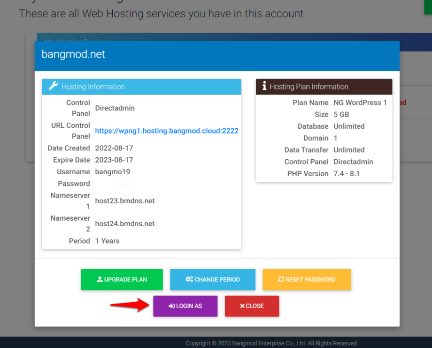Screen dimensions: 432x348
Task: Select the Nameserver 1 value host23.bmdns.net
Action: [x=124, y=200]
